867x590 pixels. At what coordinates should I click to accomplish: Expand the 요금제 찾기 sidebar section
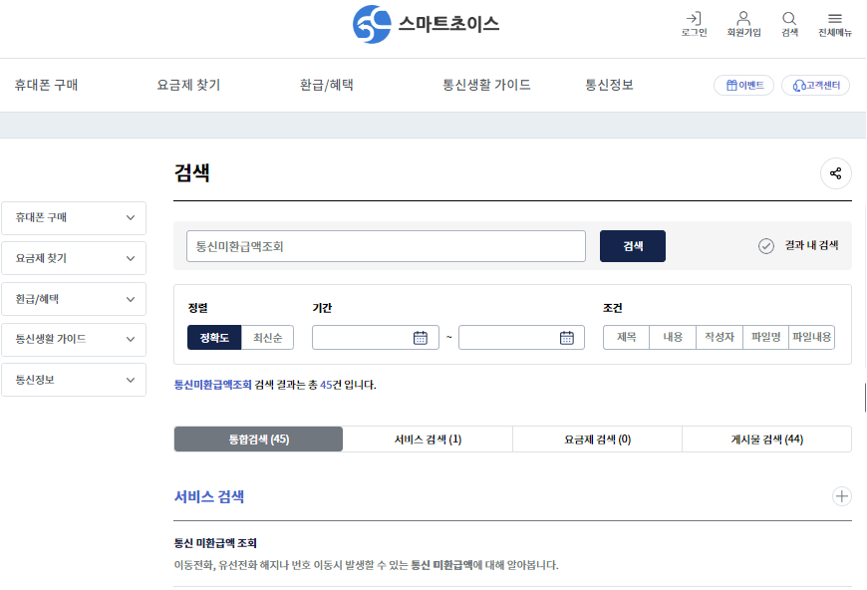pos(74,258)
